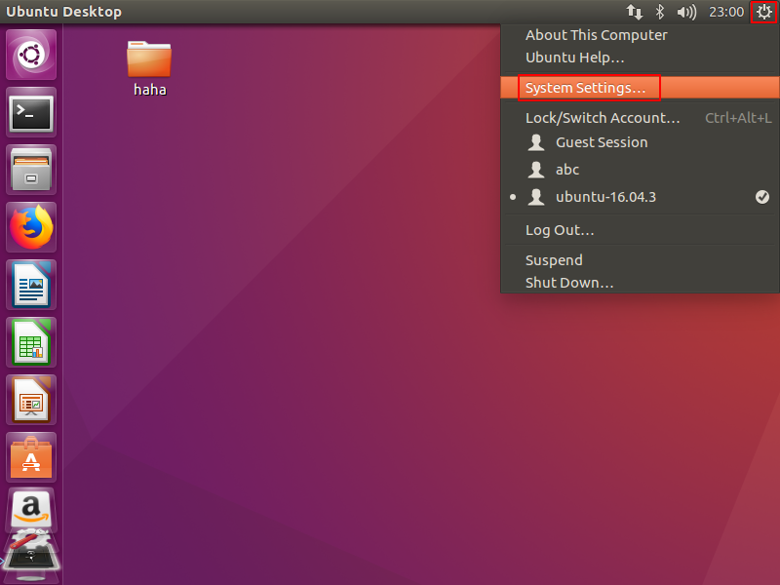Choose Lock/Switch Account entry

[x=640, y=118]
